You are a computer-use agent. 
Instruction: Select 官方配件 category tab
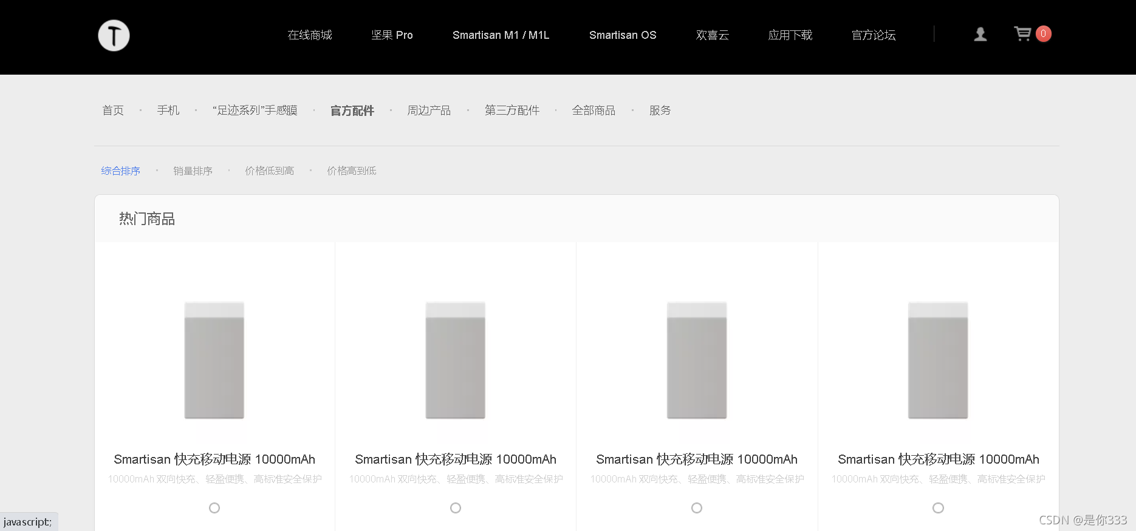click(352, 110)
